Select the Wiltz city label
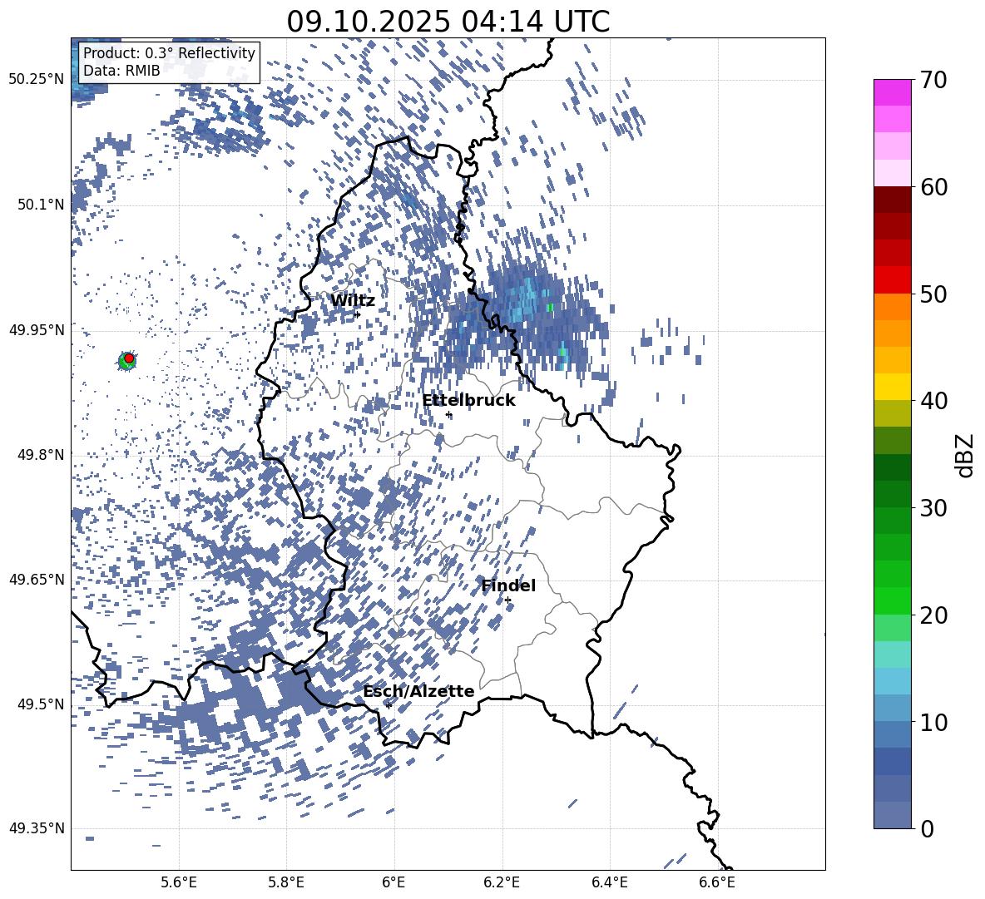Image resolution: width=985 pixels, height=899 pixels. point(353,301)
